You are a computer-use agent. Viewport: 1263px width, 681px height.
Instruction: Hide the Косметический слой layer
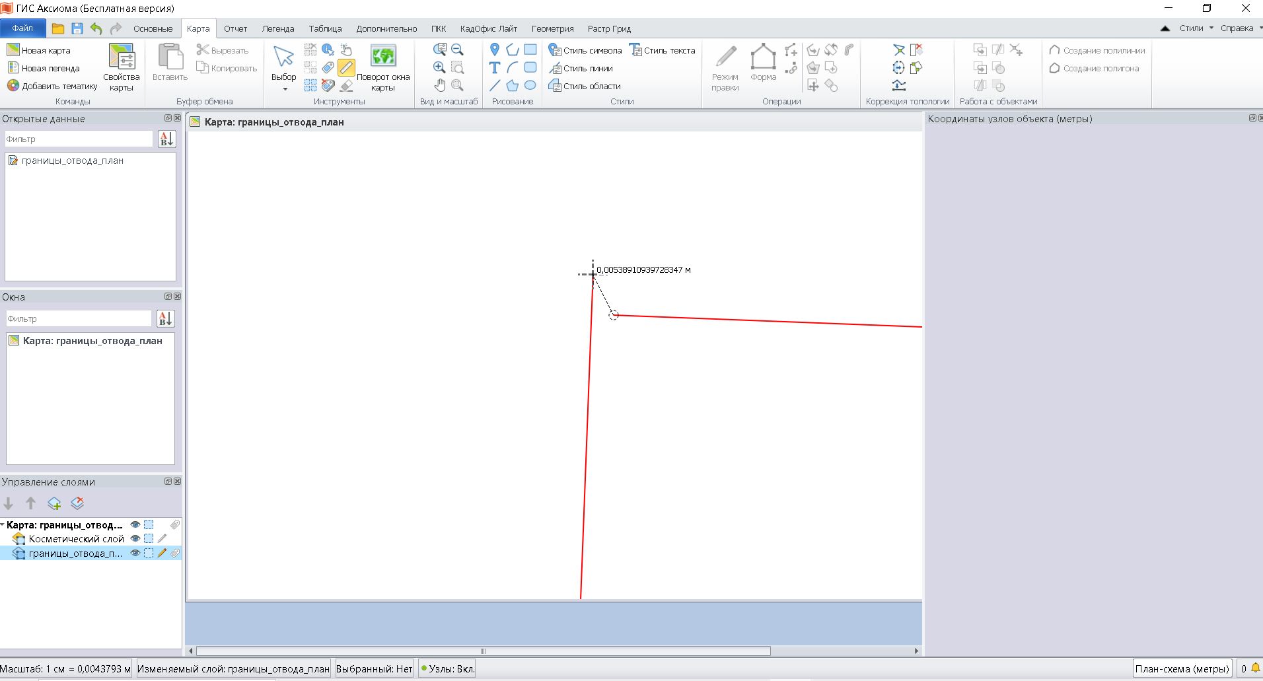coord(135,539)
